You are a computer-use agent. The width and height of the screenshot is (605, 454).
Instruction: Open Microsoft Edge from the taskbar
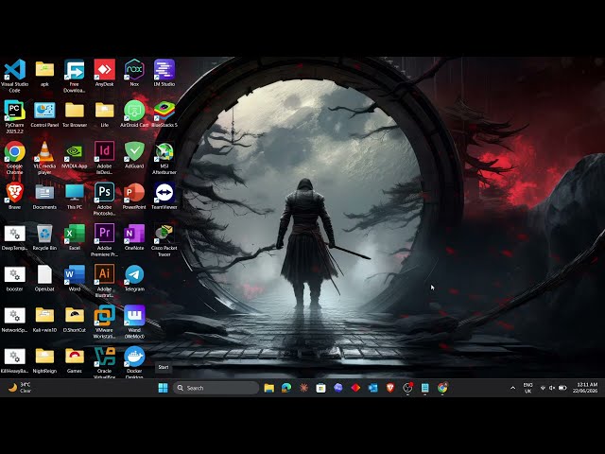(286, 388)
